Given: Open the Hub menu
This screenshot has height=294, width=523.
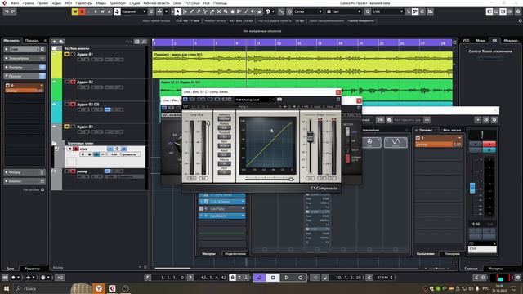Looking at the screenshot, I should tap(207, 3).
